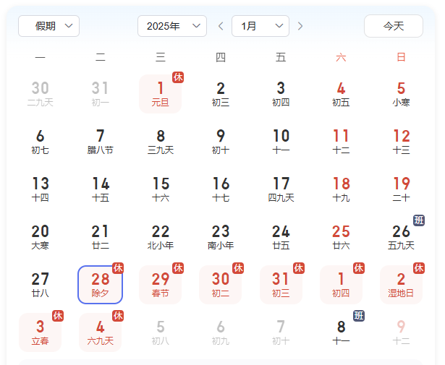The height and width of the screenshot is (365, 445).
Task: Select January 17 四九天
Action: tap(281, 189)
